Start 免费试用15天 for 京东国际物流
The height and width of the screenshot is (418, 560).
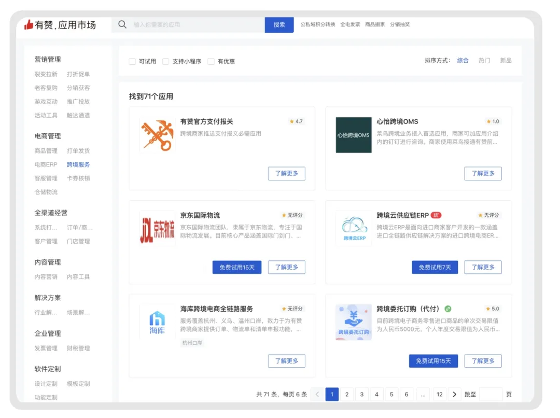237,267
